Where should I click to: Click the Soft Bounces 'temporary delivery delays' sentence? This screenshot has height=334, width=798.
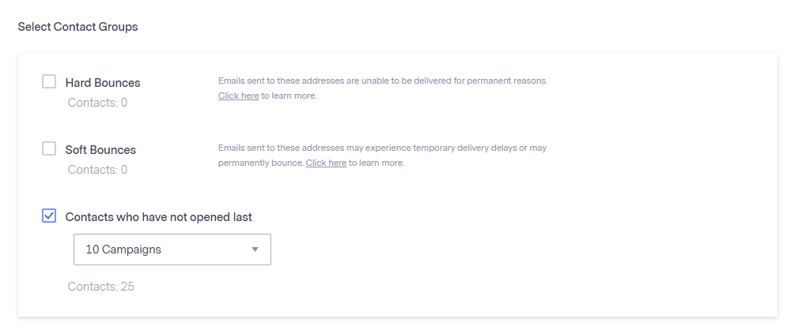382,148
